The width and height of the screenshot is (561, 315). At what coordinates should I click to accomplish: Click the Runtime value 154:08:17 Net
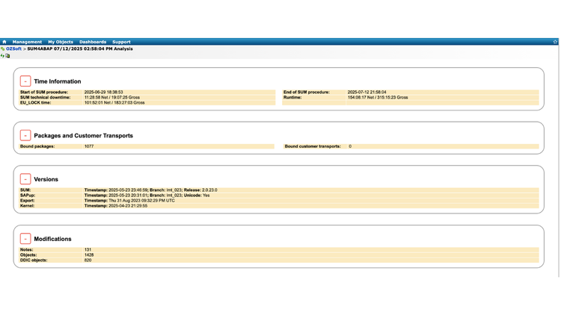tap(378, 97)
